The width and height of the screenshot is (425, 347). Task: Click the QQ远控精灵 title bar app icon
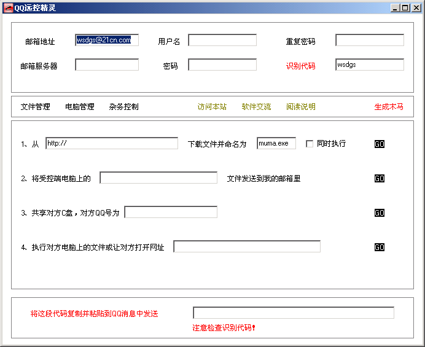7,7
